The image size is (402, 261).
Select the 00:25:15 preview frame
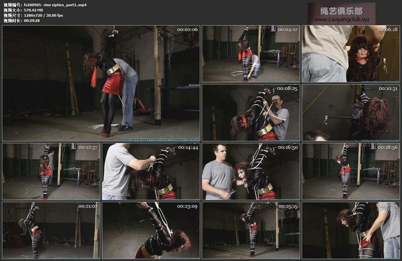[251, 230]
